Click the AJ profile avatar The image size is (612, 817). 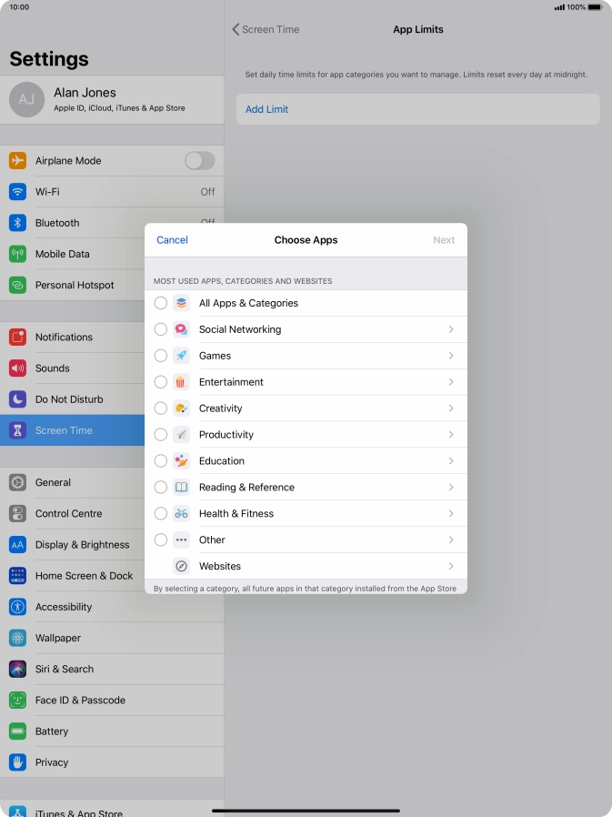point(26,99)
